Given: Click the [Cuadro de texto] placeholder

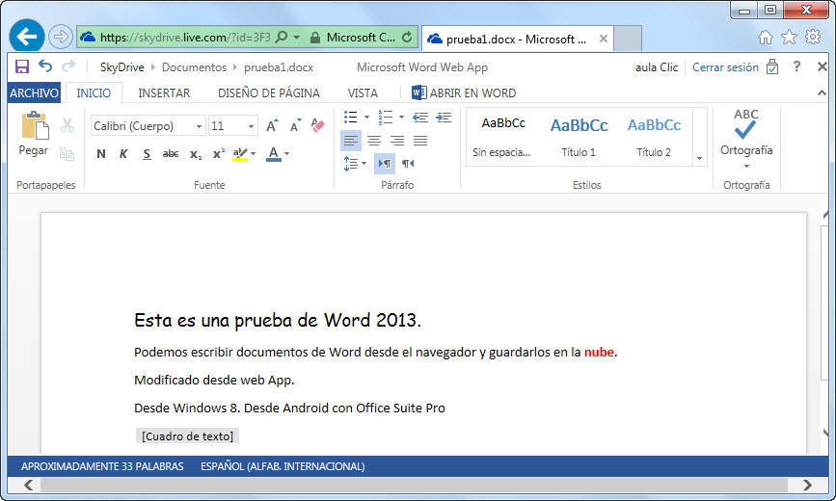Looking at the screenshot, I should click(x=187, y=436).
